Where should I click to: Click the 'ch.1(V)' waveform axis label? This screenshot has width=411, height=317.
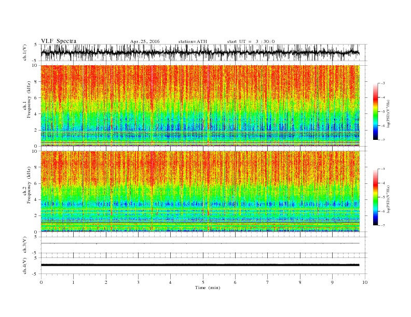click(x=25, y=53)
